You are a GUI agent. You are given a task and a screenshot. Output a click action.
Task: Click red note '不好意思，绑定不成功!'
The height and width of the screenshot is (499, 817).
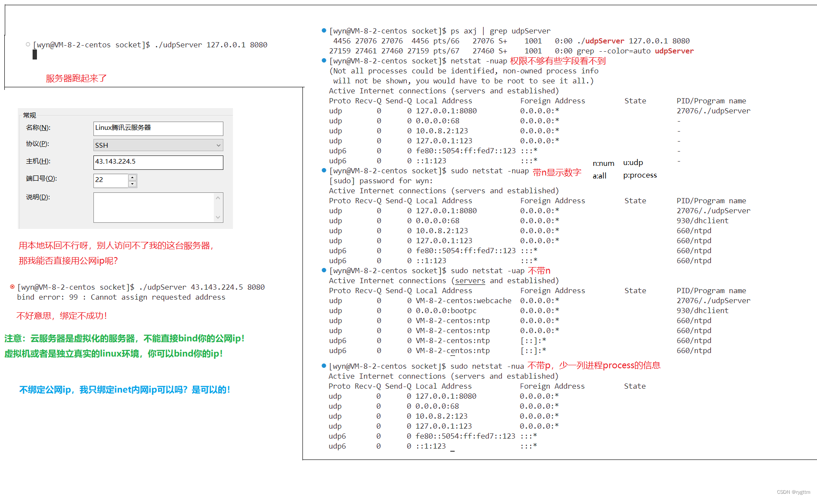pyautogui.click(x=62, y=316)
